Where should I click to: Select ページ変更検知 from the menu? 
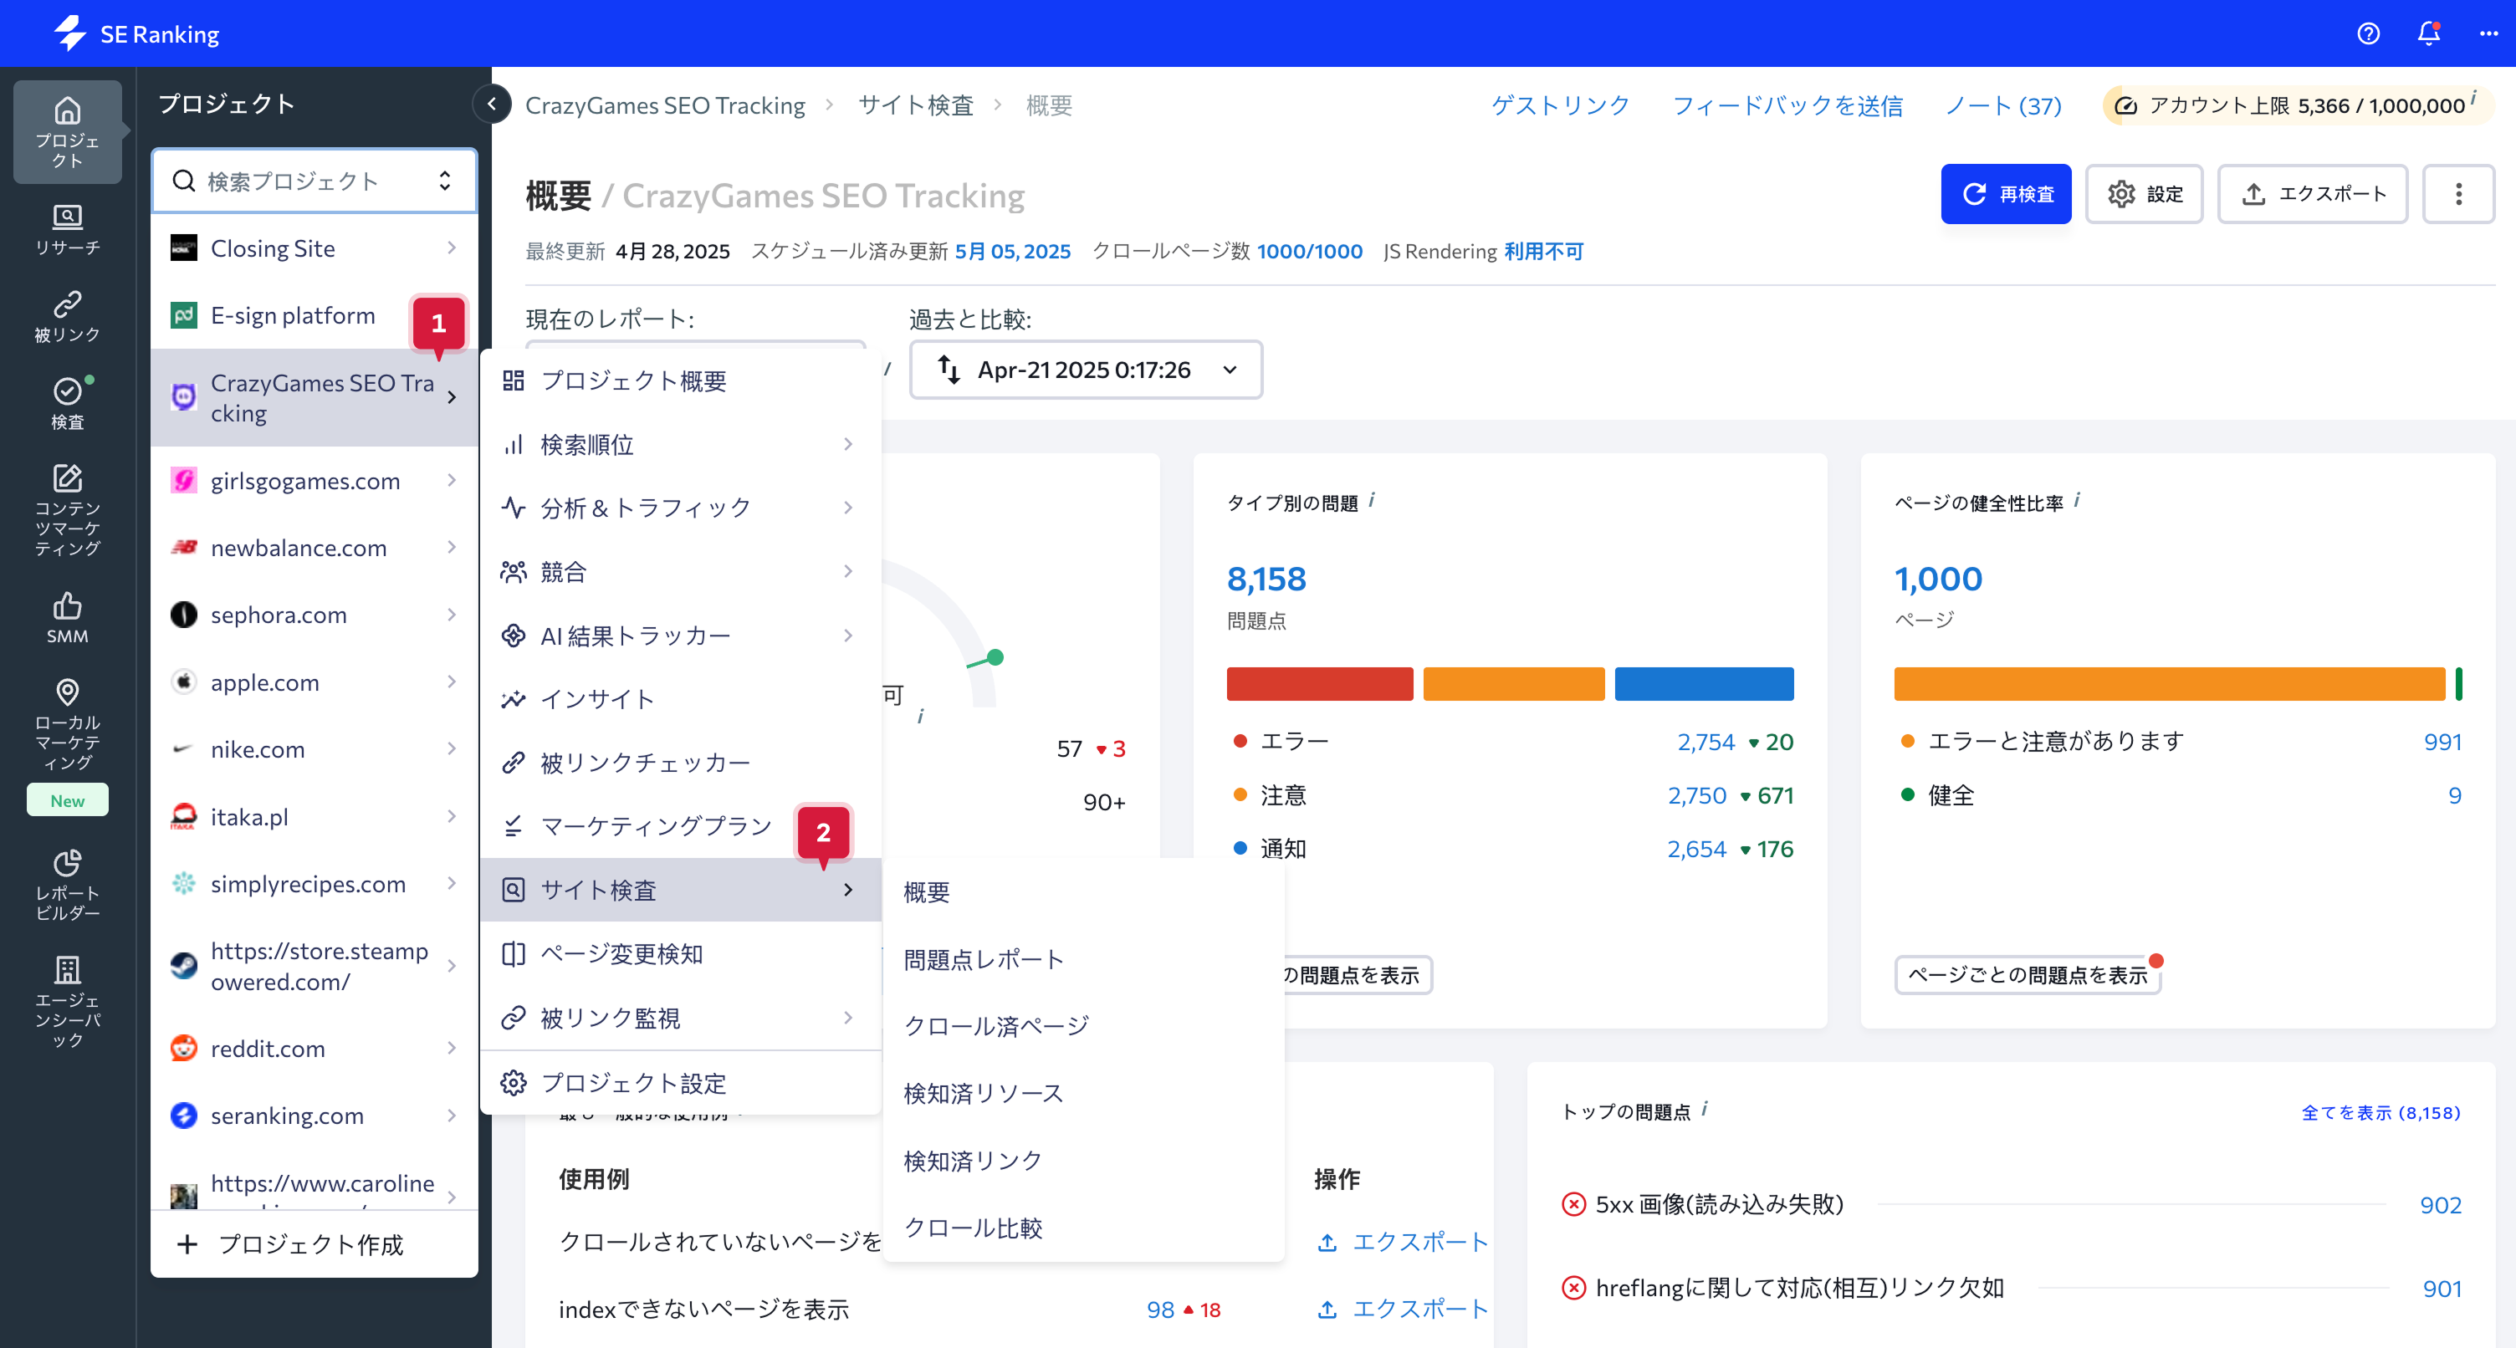tap(681, 954)
